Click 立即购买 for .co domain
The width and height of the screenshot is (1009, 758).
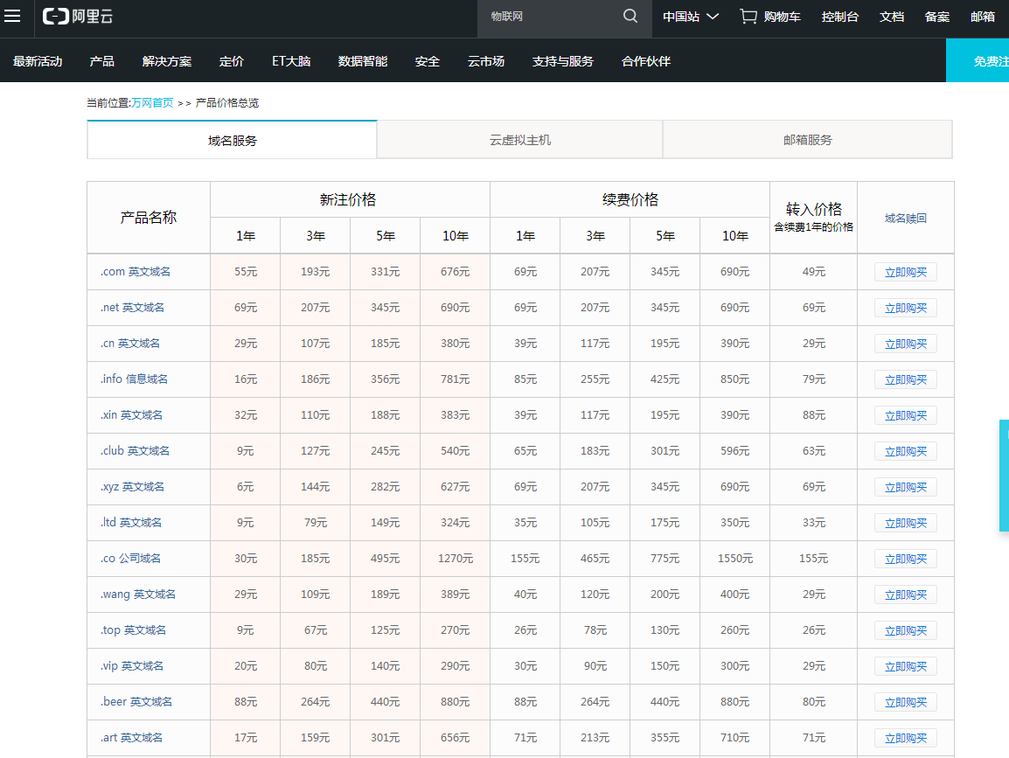[906, 560]
